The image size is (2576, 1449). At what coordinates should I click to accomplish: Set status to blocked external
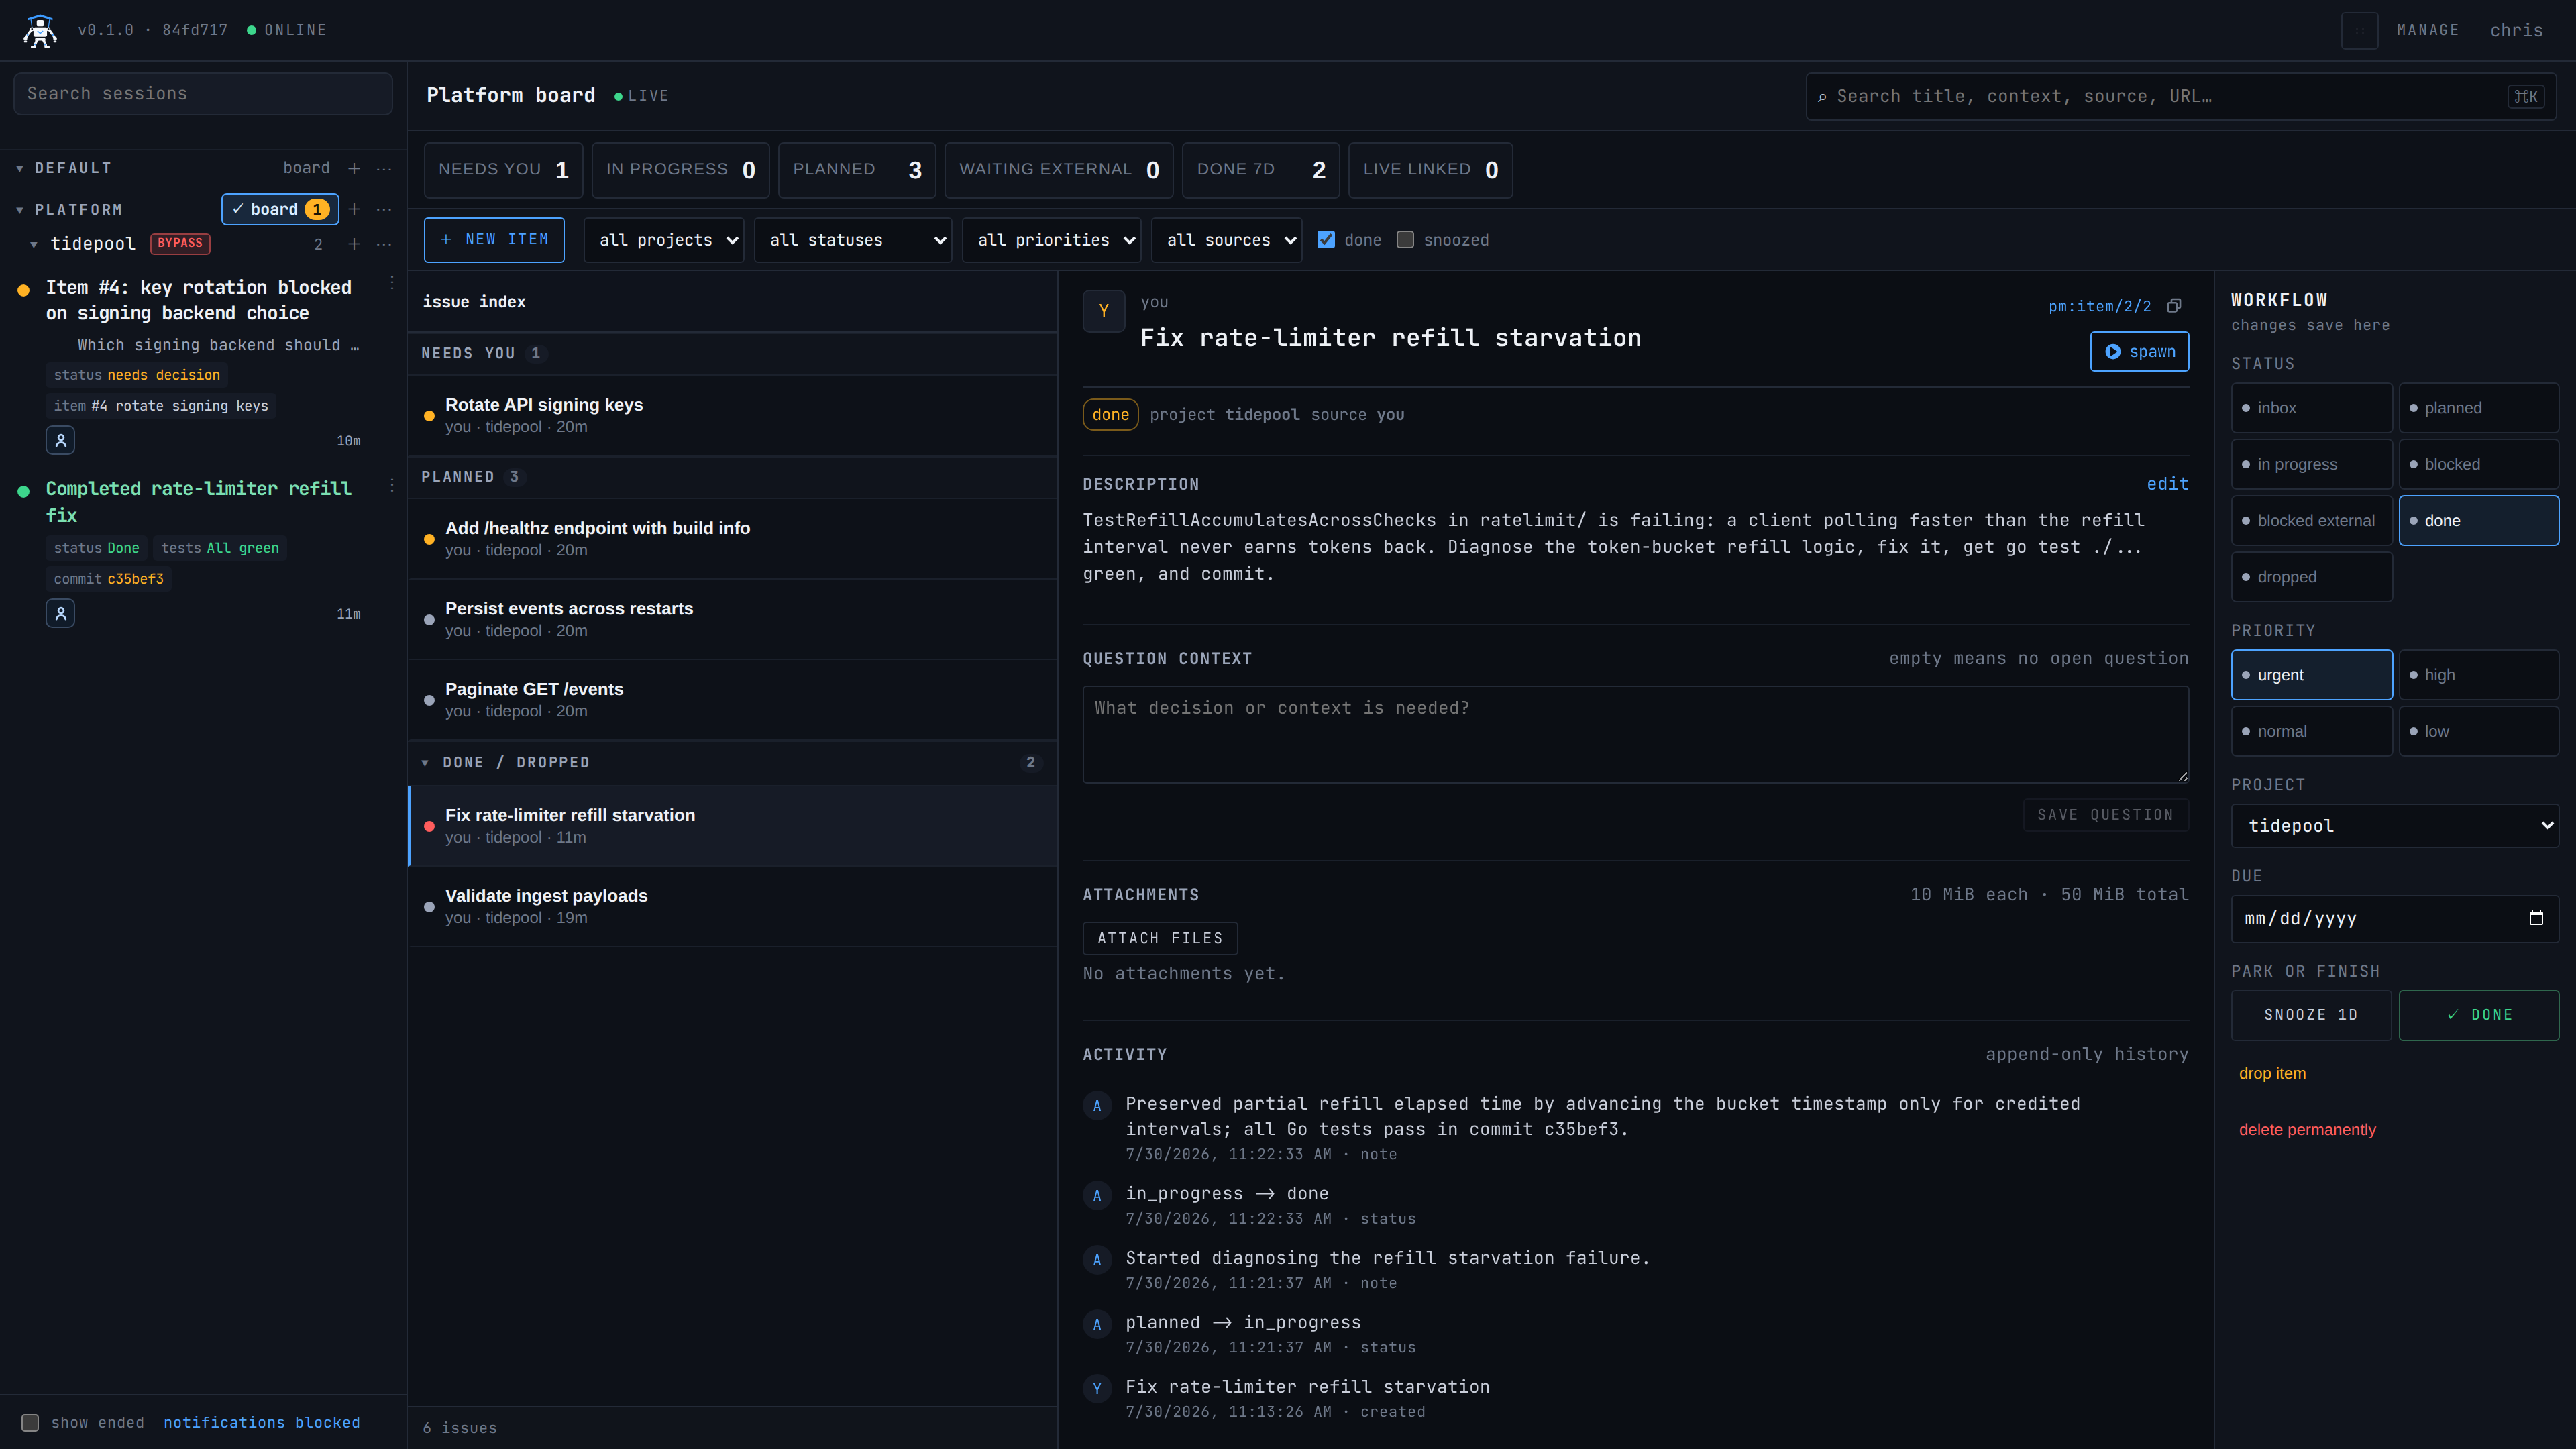(2311, 520)
